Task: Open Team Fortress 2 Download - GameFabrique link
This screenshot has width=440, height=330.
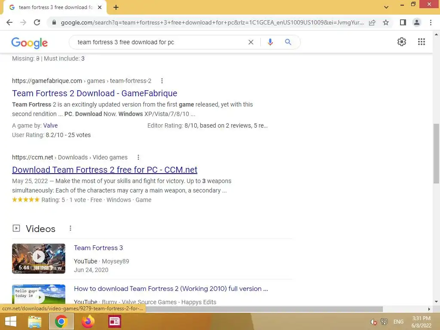Action: point(95,93)
